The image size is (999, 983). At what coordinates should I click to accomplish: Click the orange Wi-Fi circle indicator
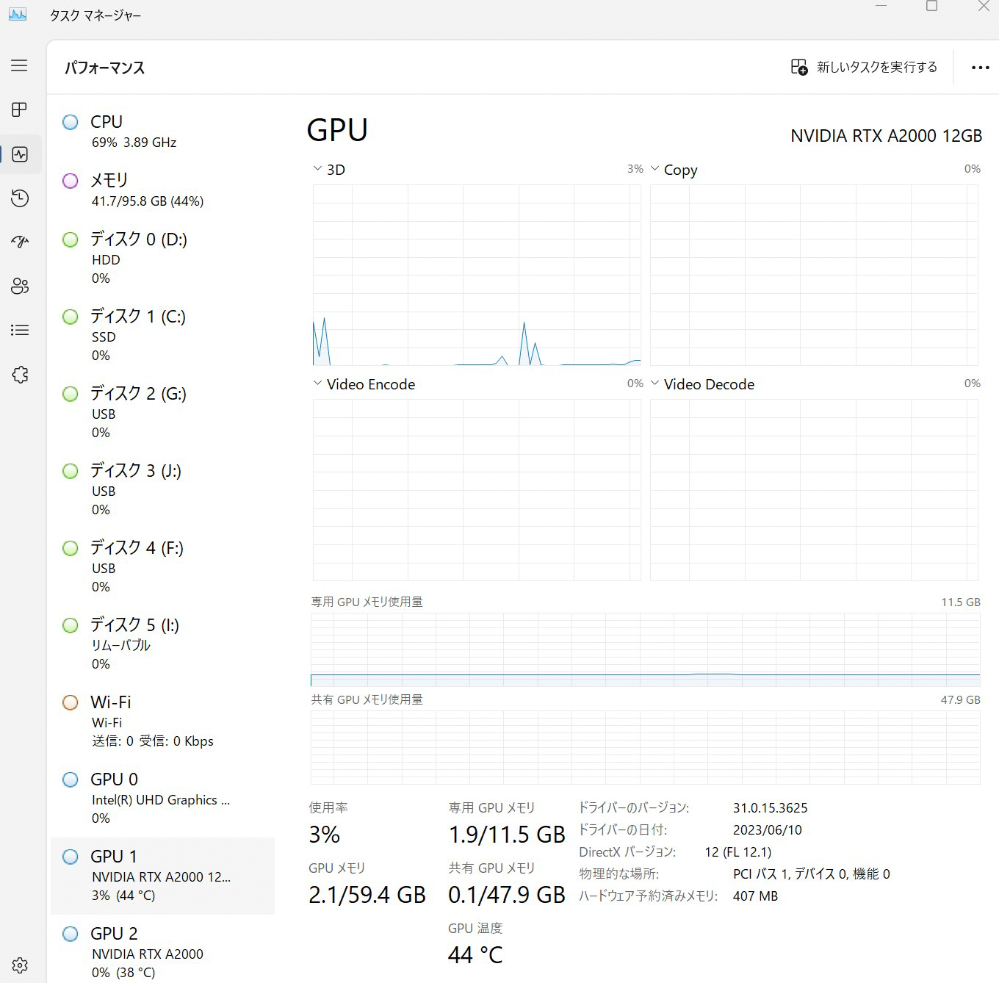(x=71, y=702)
